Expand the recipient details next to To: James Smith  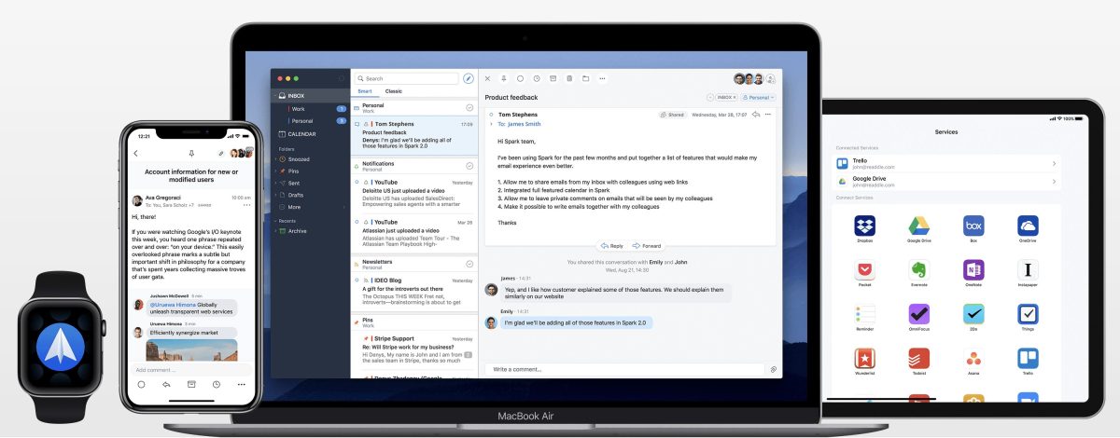point(490,123)
